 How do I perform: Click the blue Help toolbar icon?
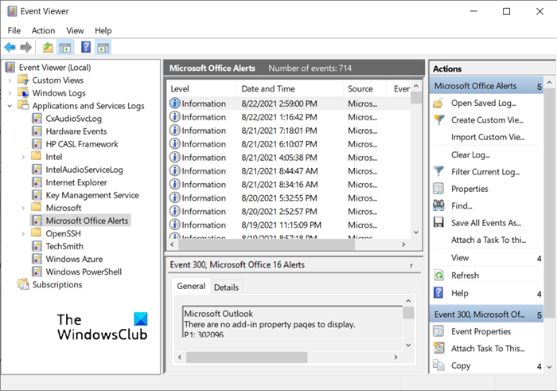pyautogui.click(x=86, y=48)
